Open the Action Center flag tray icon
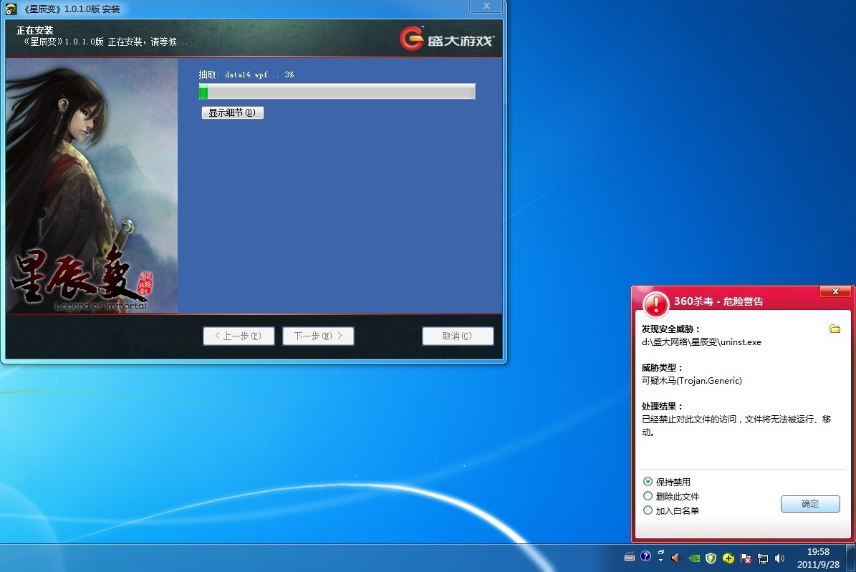Viewport: 856px width, 572px height. coord(746,558)
